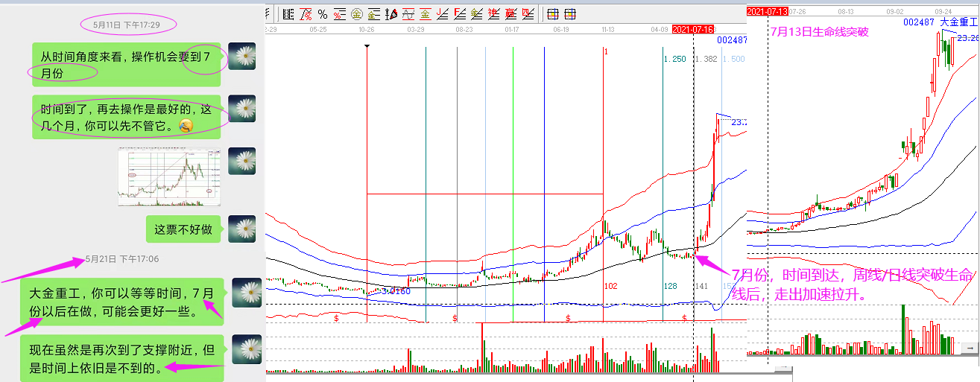Select the circled 金 toolbar icon
The width and height of the screenshot is (980, 382).
pos(356,13)
